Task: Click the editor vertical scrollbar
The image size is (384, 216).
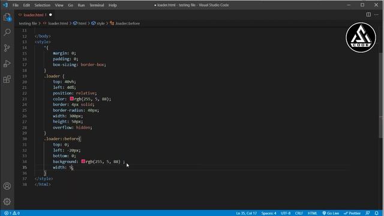Action: pyautogui.click(x=381, y=95)
